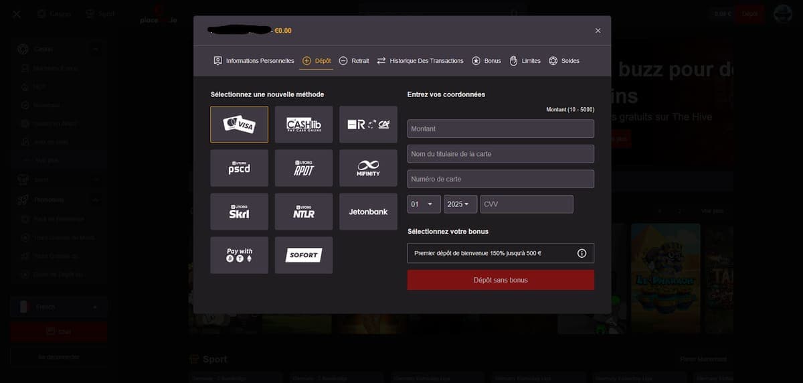Open bonus info icon for welcome deposit

click(x=582, y=253)
